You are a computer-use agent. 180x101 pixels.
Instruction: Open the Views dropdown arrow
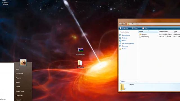tap(140, 28)
